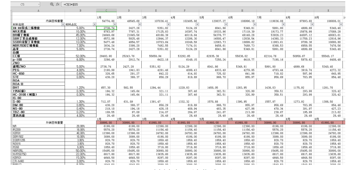Screen dimensions: 359x170
Task: Click the 50.00% ratio cell for NBR35L
Action: (81, 151)
